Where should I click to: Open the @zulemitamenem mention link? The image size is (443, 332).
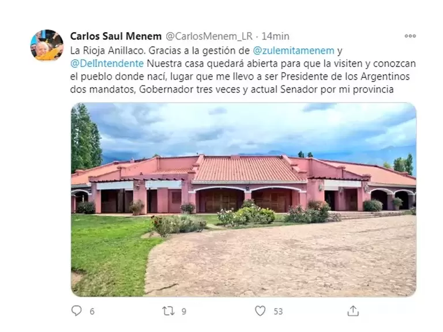pyautogui.click(x=294, y=51)
